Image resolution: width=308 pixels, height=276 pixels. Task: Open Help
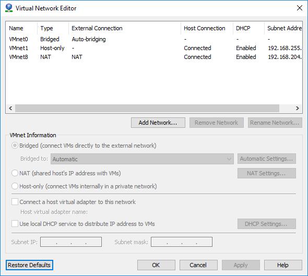pyautogui.click(x=283, y=265)
